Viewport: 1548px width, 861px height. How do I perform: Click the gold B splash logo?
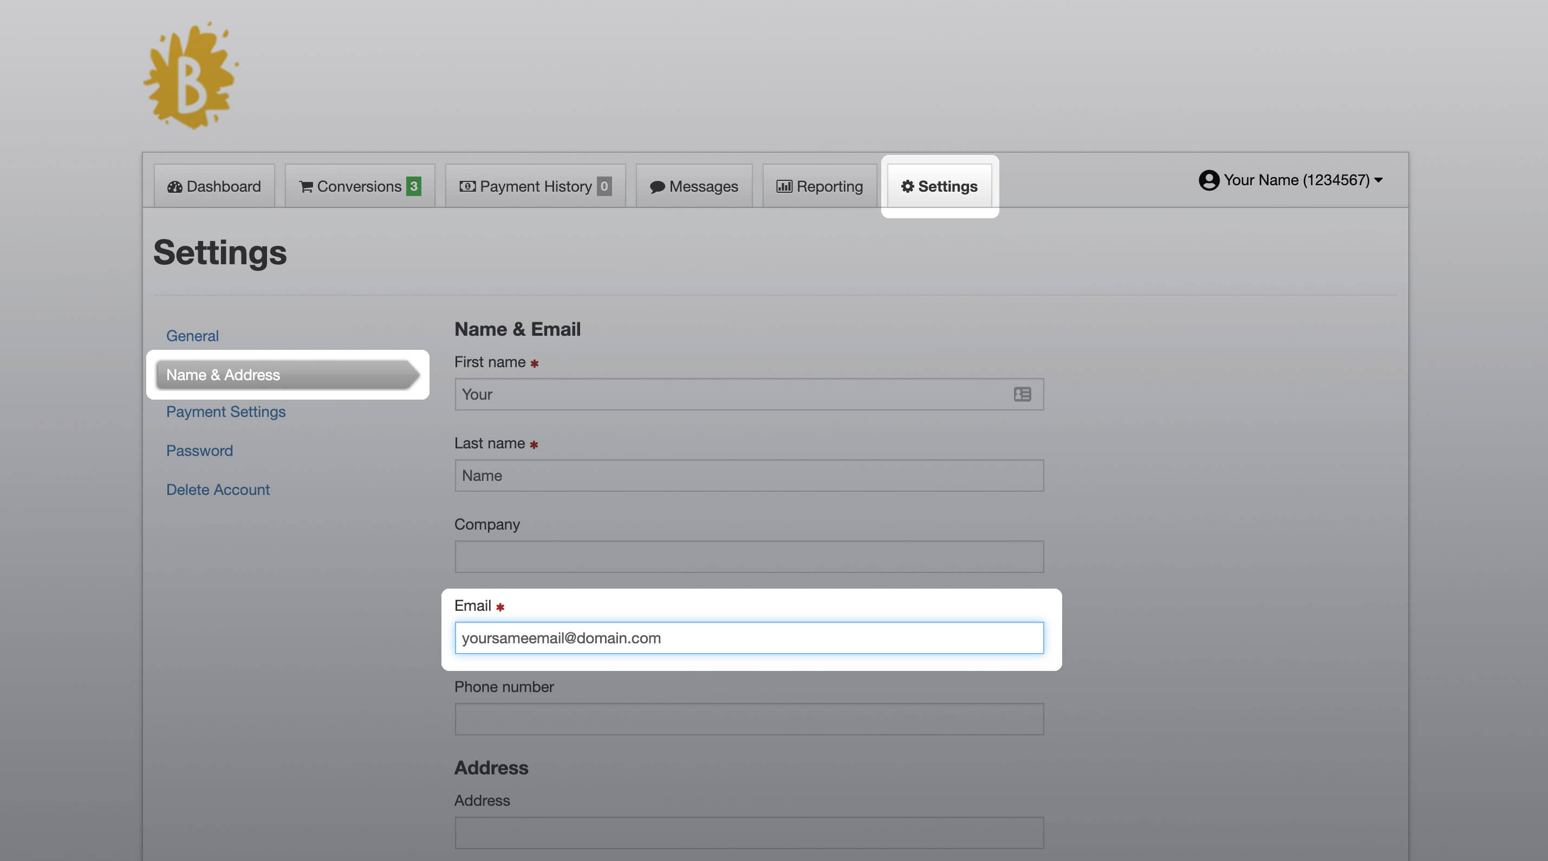pos(191,75)
